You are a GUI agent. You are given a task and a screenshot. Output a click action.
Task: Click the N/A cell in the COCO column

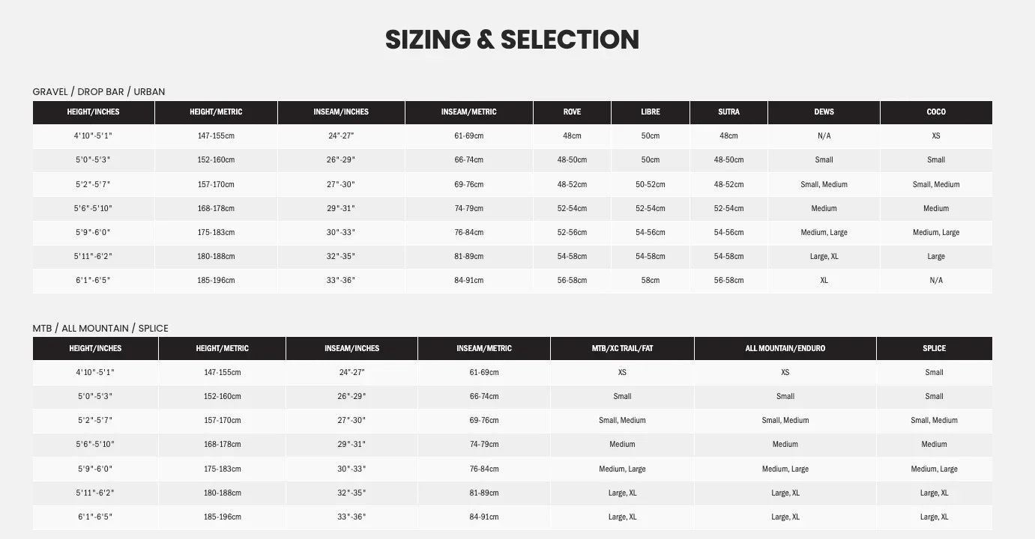936,280
